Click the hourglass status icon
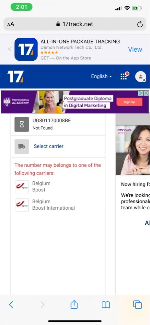Viewport: 150px width, 325px height. point(22,124)
